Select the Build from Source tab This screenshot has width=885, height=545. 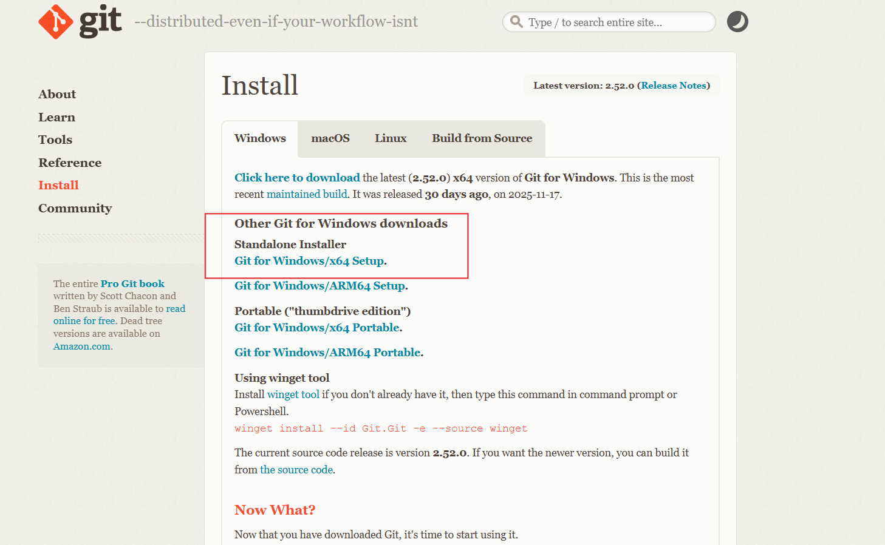482,138
